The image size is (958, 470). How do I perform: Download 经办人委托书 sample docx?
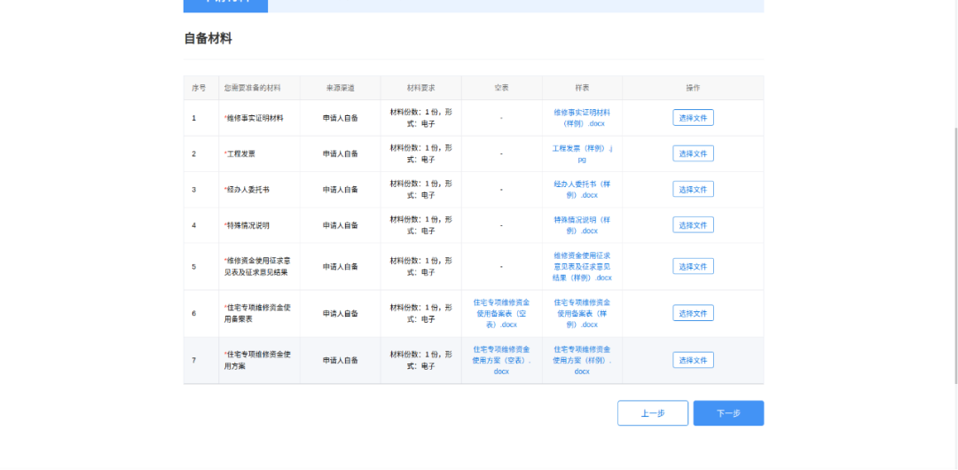point(582,189)
